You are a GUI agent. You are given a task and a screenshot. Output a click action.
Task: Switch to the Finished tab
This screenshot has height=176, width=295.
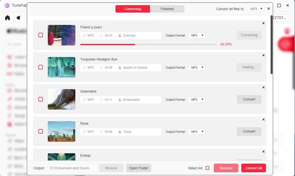167,9
